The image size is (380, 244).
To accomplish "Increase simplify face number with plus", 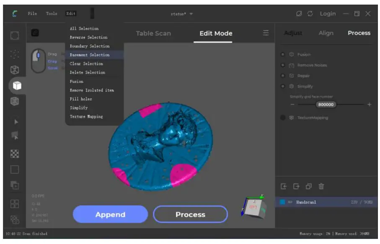I will tap(370, 105).
